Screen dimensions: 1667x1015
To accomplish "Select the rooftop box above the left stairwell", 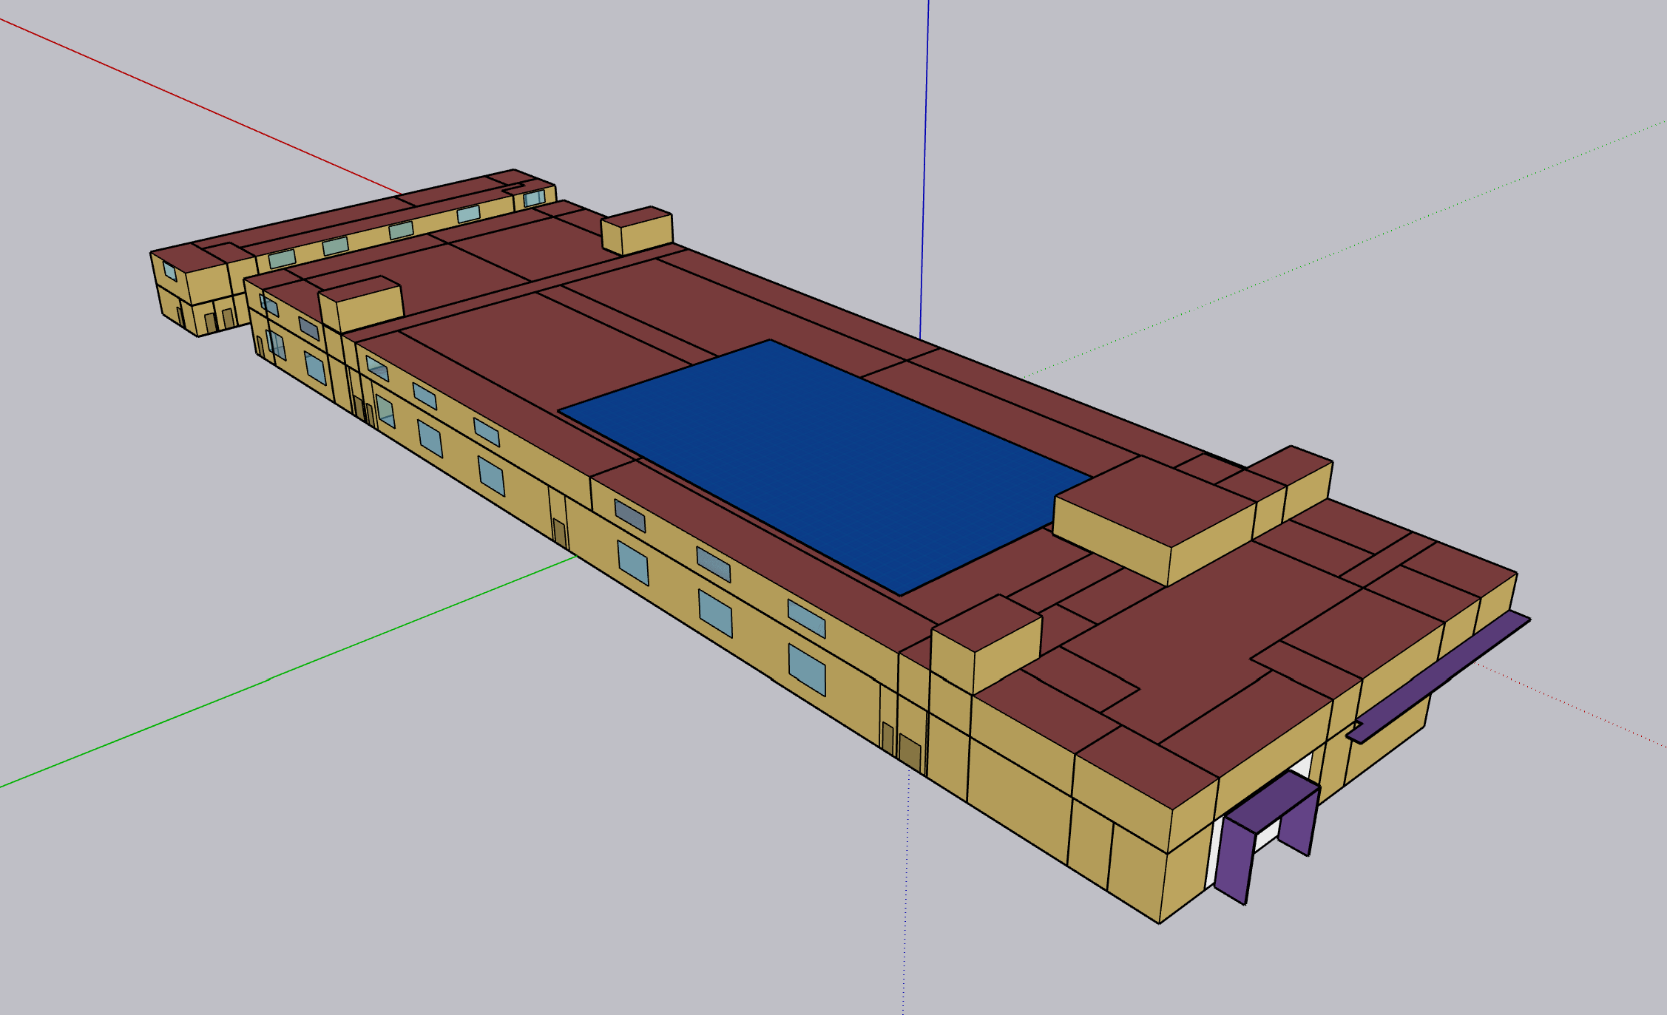I will [x=361, y=304].
